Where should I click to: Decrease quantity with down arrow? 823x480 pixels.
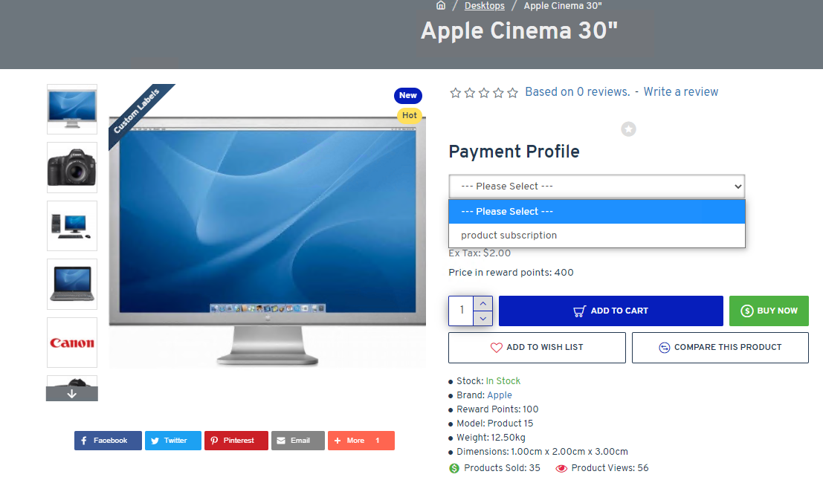[482, 319]
